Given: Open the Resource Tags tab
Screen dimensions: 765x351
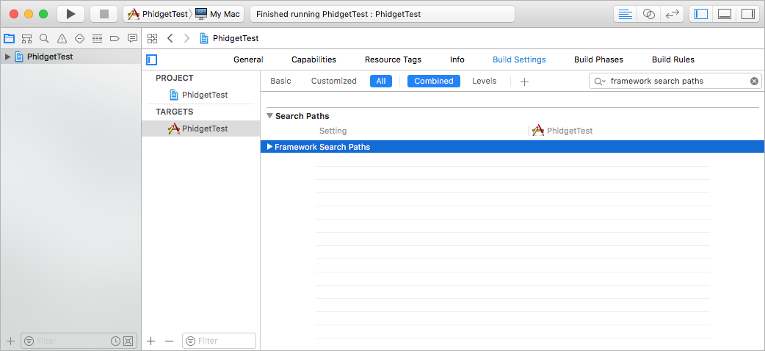Looking at the screenshot, I should point(394,59).
